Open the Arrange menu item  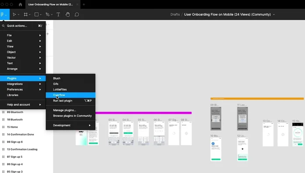click(x=23, y=69)
